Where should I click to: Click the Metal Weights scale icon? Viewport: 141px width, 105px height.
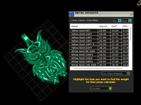[x=71, y=14]
